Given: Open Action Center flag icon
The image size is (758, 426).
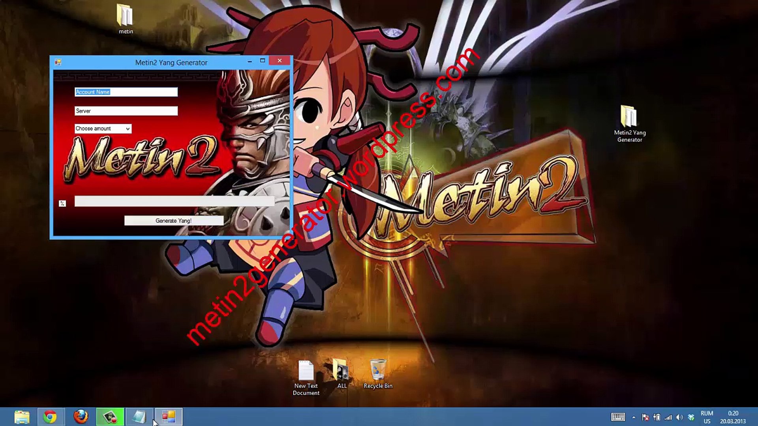Looking at the screenshot, I should (x=645, y=417).
